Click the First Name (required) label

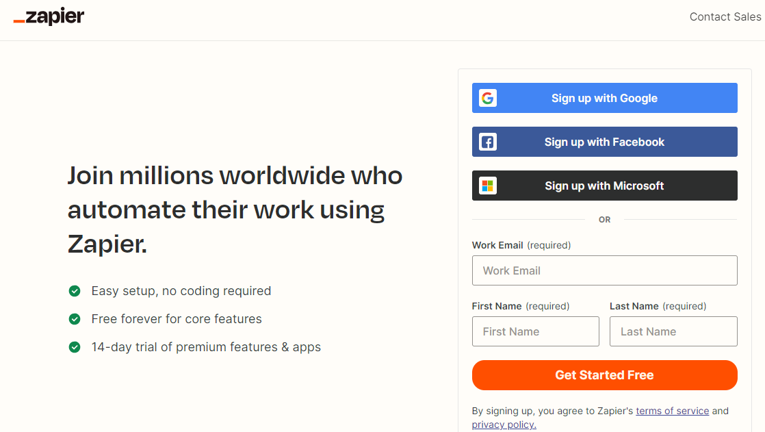tap(521, 306)
